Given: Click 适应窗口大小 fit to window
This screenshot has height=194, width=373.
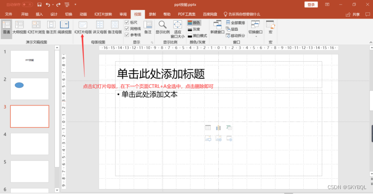Looking at the screenshot, I should (x=178, y=29).
